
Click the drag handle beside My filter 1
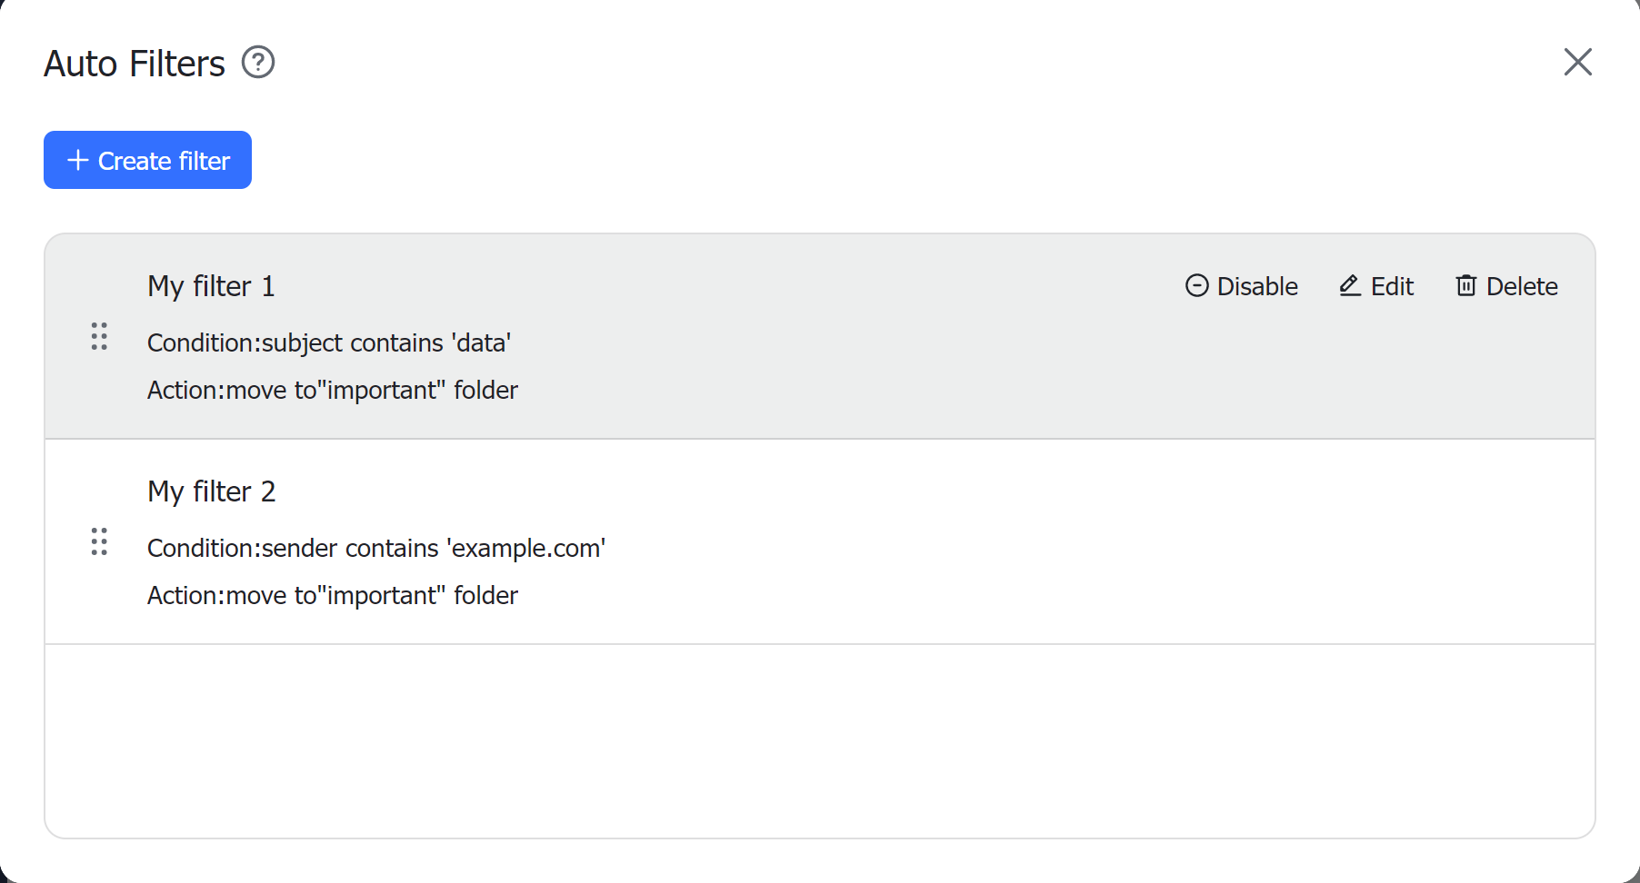click(99, 337)
